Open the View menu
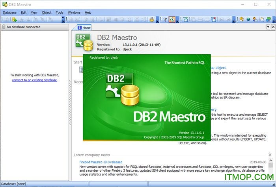 pyautogui.click(x=34, y=13)
